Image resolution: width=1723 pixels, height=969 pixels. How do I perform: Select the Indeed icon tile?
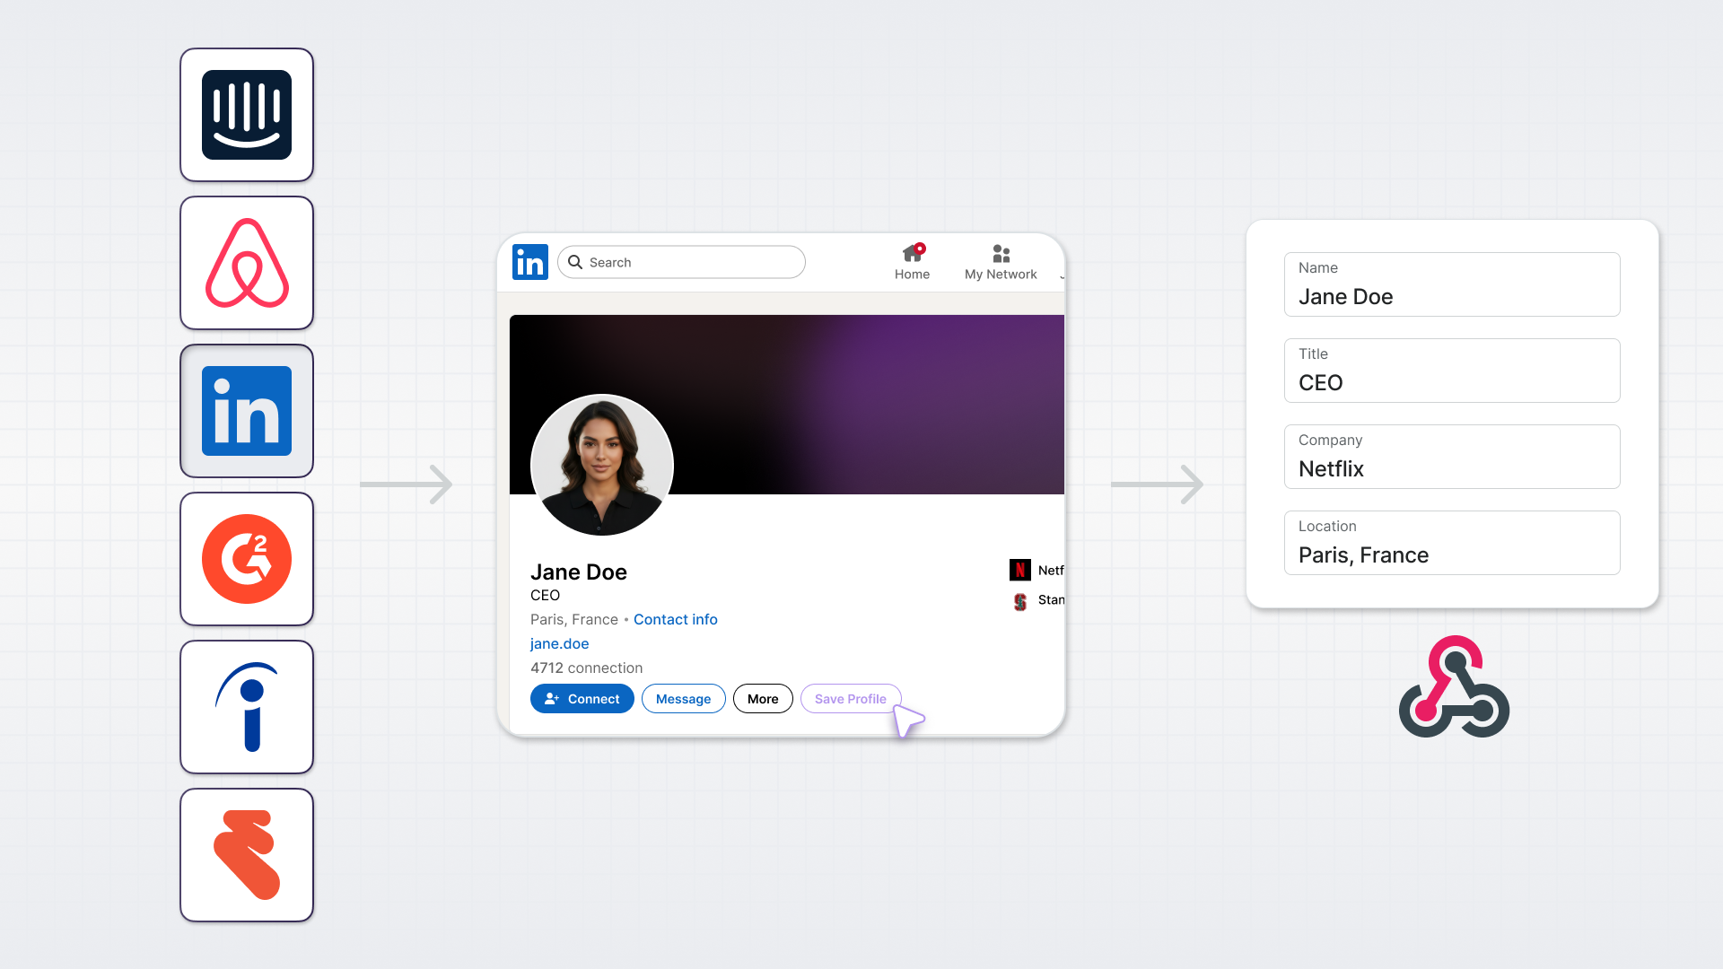tap(247, 707)
